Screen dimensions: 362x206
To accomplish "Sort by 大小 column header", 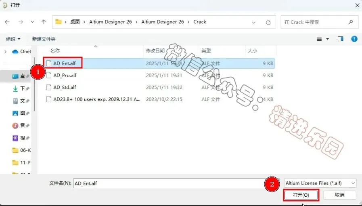I will point(252,50).
